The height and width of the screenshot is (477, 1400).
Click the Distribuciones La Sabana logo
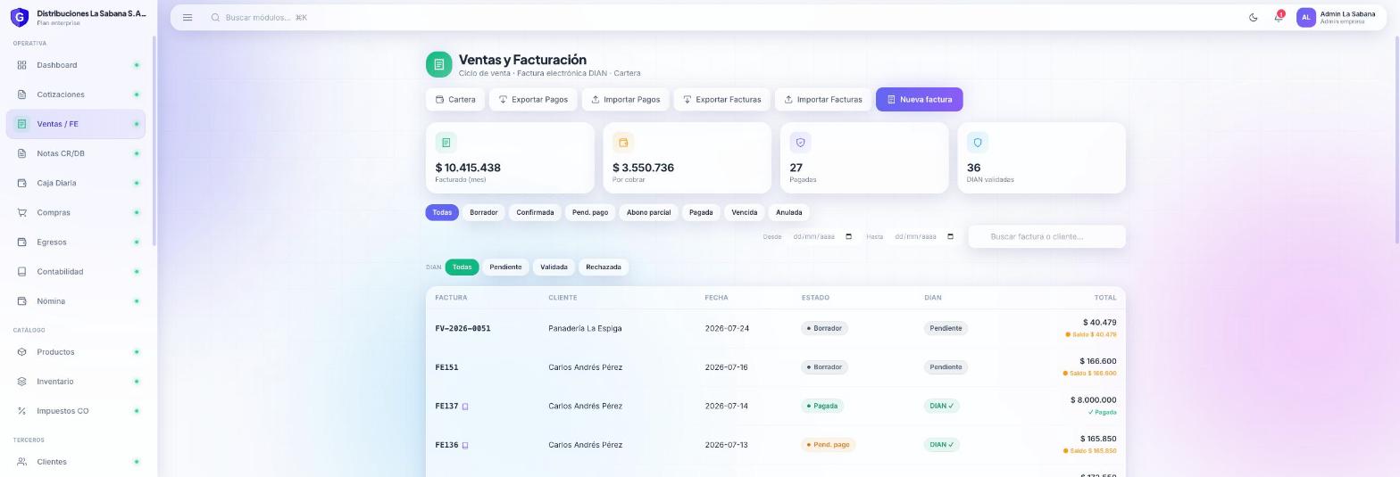coord(19,17)
